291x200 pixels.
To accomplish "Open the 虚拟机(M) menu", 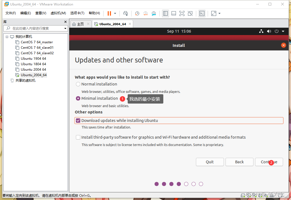I will click(x=58, y=13).
